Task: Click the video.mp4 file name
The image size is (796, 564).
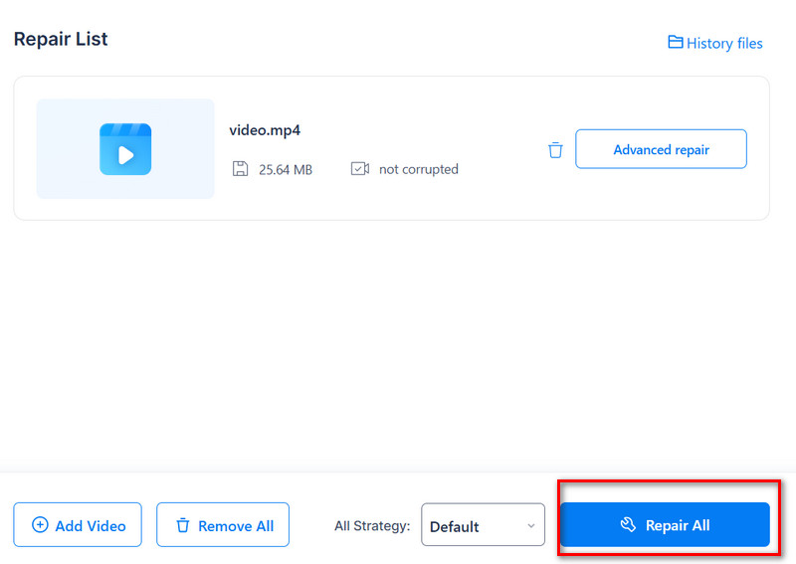Action: (x=265, y=130)
